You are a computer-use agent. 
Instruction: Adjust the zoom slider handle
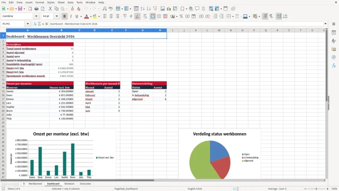coord(316,189)
